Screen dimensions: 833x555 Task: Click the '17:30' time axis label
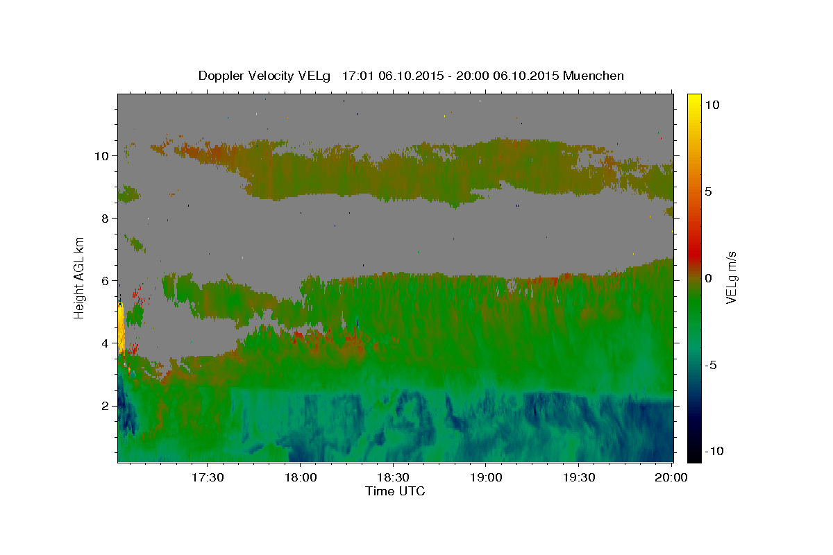tap(208, 478)
